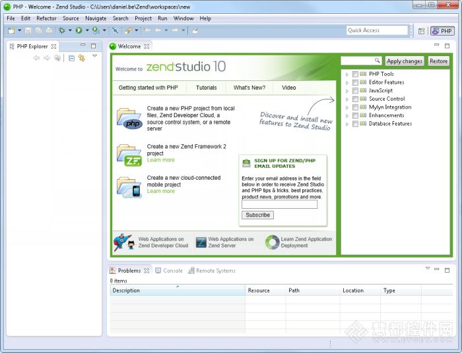Screen dimensions: 462x353
Task: Check the Source Control checkbox
Action: (355, 99)
